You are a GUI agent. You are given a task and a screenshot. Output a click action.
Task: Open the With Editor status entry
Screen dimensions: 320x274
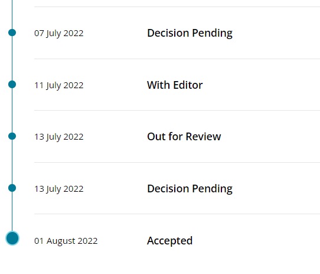175,85
